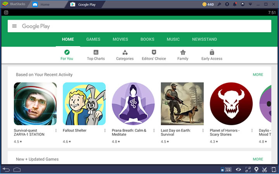Open Categories section

(x=125, y=55)
